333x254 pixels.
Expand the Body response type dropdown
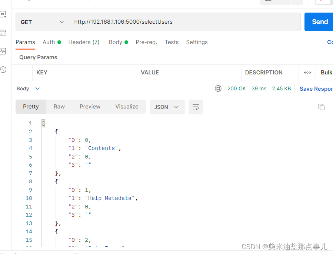pyautogui.click(x=28, y=88)
